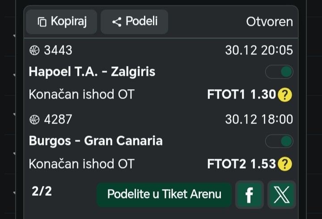
Task: Click the Otvoren ticket status label
Action: point(269,22)
